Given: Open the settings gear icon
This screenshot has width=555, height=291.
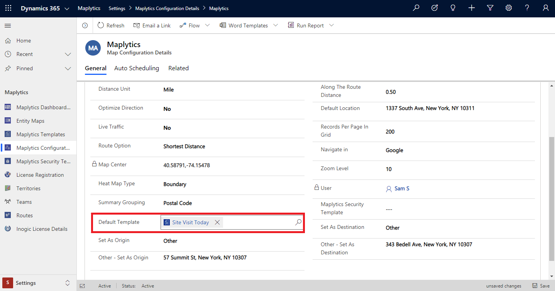Looking at the screenshot, I should [509, 8].
